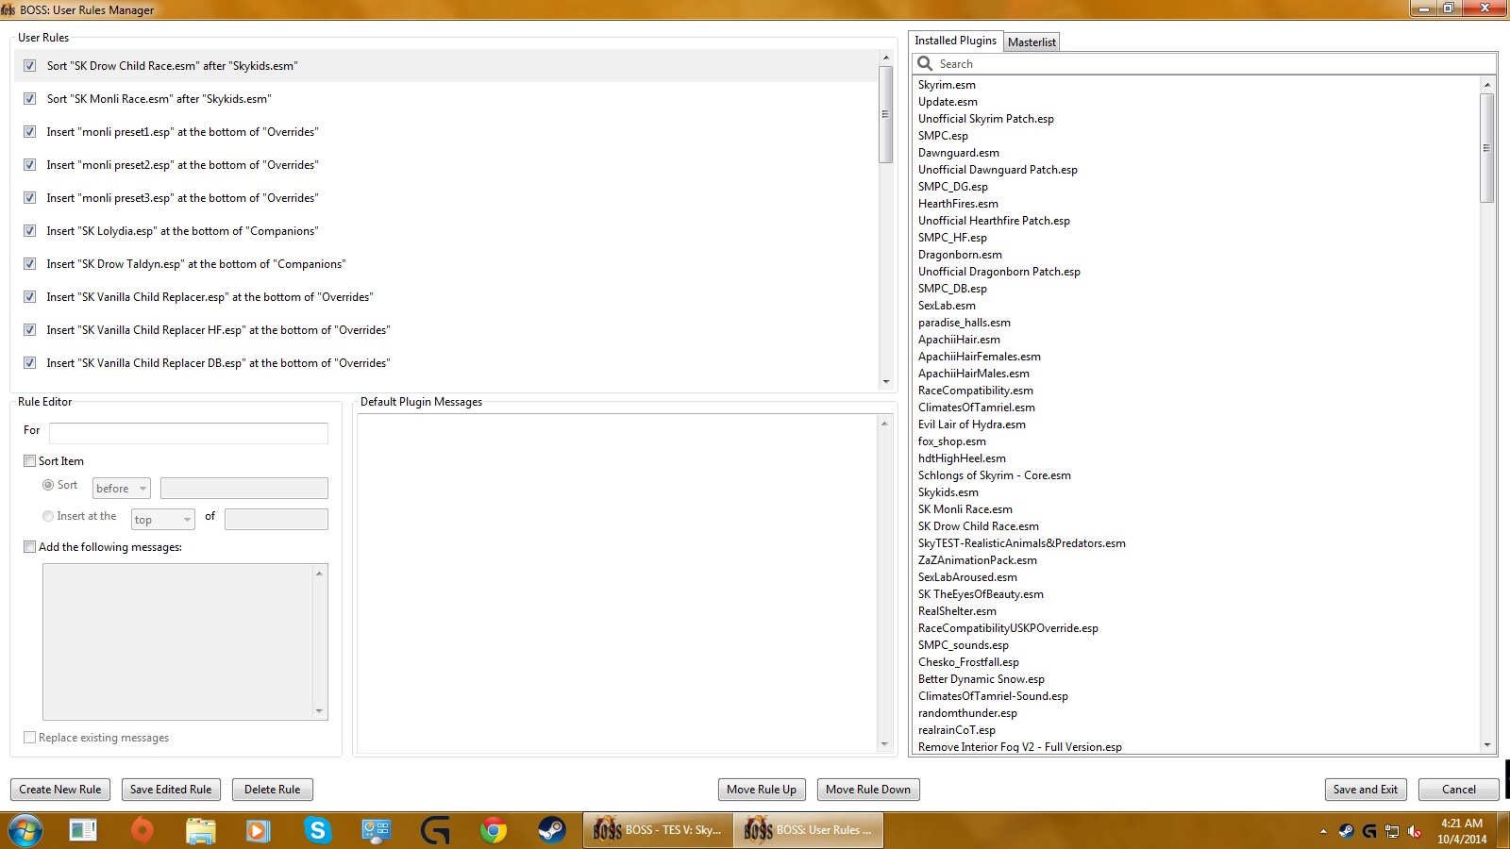Image resolution: width=1510 pixels, height=849 pixels.
Task: Select the 'Insert at the' radio button
Action: [47, 516]
